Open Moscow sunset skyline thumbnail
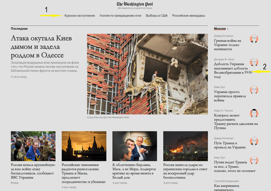The image size is (271, 191). 84,146
